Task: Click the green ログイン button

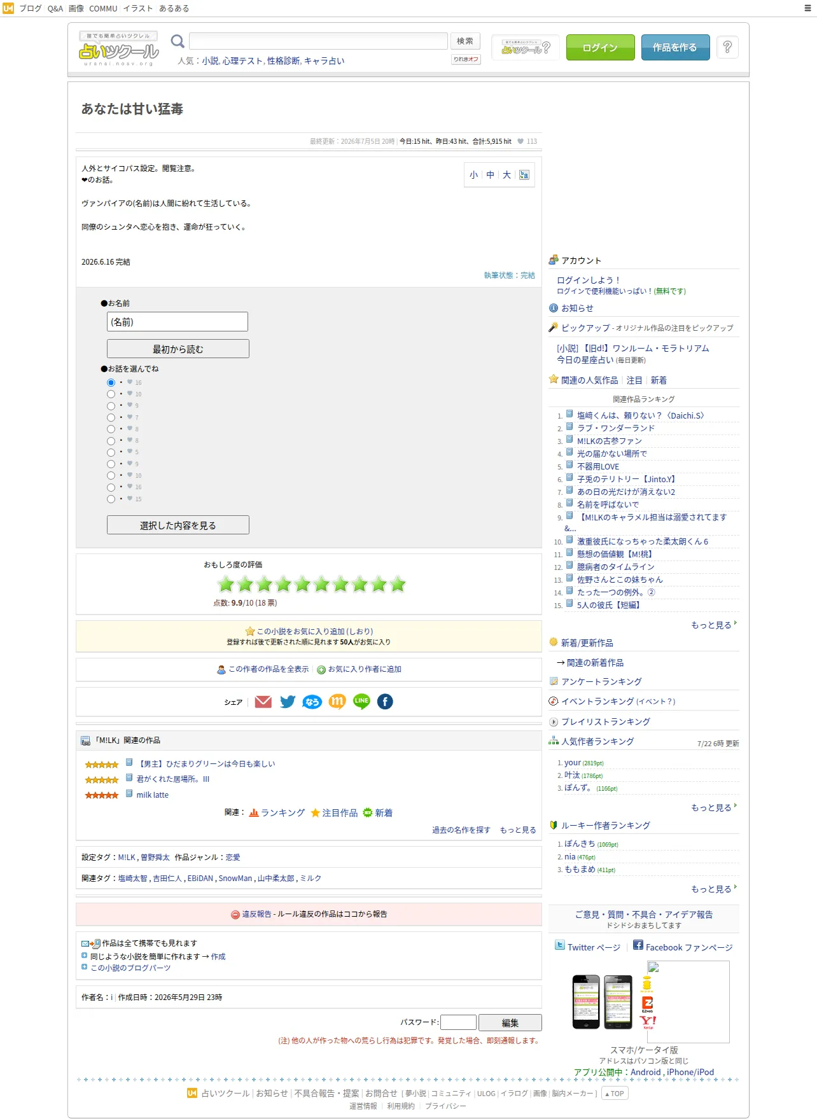Action: 600,47
